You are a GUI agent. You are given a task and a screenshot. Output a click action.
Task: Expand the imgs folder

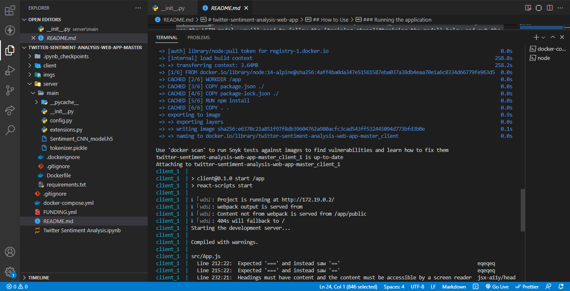tap(83, 75)
